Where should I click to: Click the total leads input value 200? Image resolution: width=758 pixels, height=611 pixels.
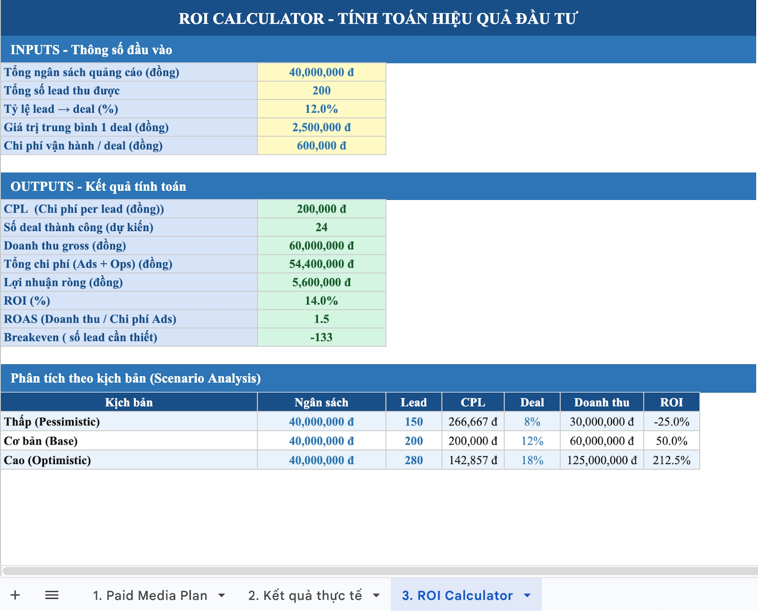pos(321,90)
